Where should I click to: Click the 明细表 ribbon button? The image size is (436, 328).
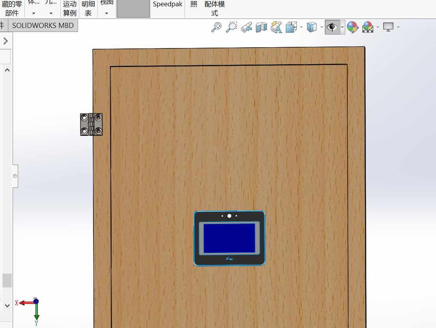pyautogui.click(x=88, y=9)
